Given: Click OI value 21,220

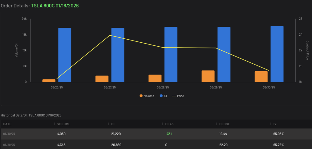Looking at the screenshot, I should (x=116, y=134).
